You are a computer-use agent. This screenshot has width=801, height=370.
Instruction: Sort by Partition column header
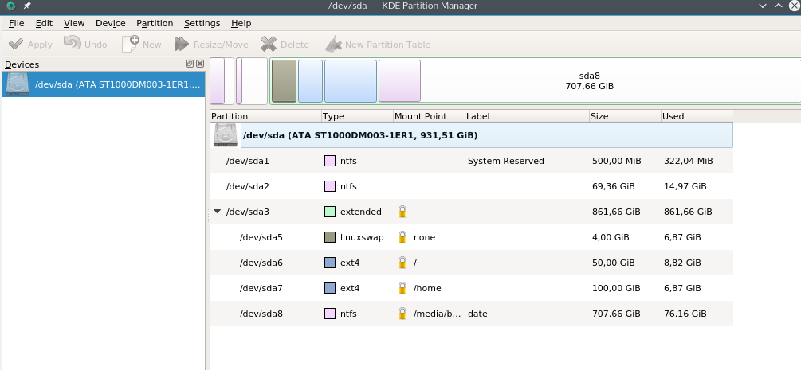(x=265, y=116)
